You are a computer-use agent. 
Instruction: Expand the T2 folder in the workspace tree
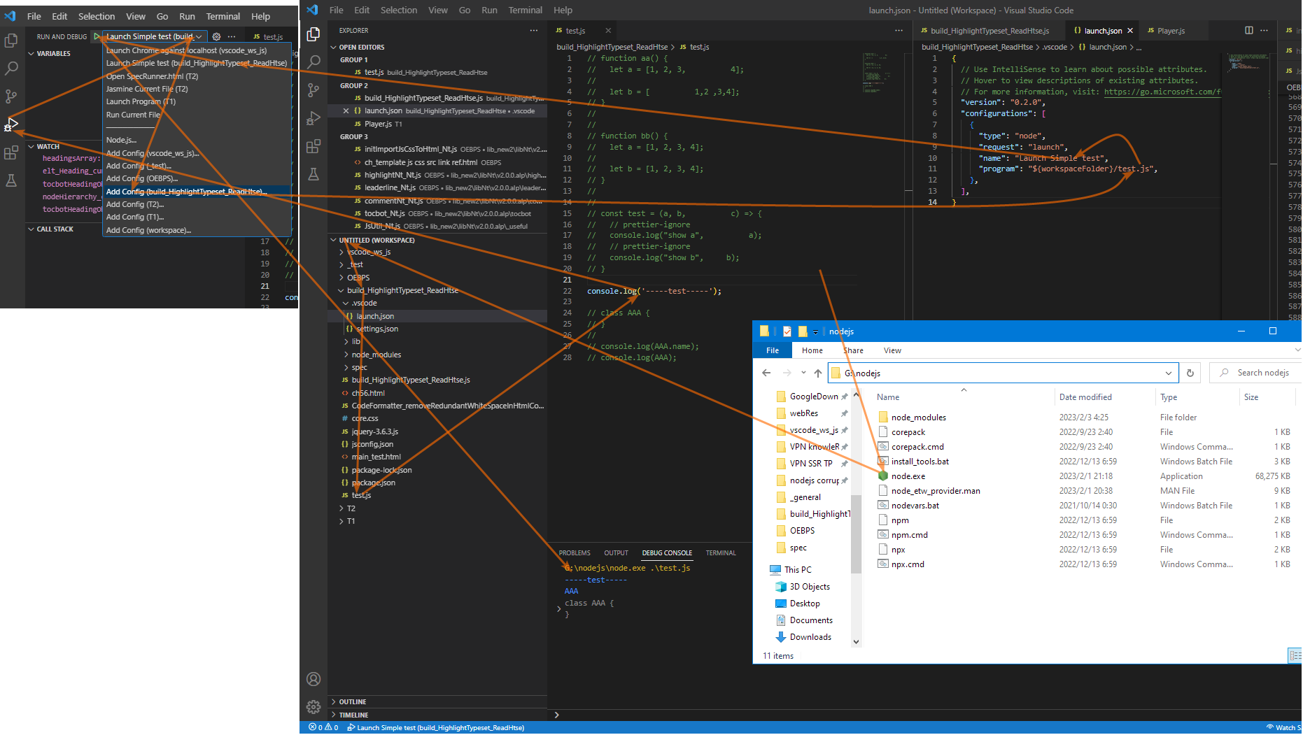[x=351, y=508]
